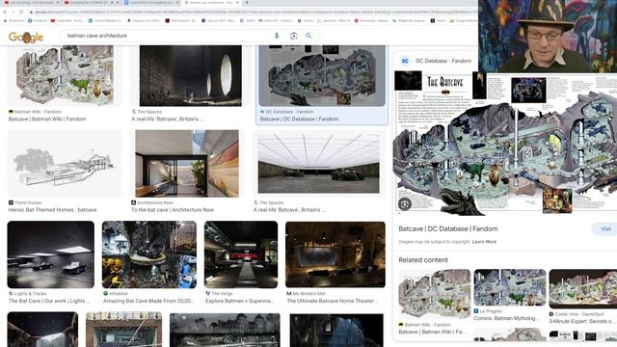Click the large Batcave preview image
The image size is (617, 347).
pos(505,143)
